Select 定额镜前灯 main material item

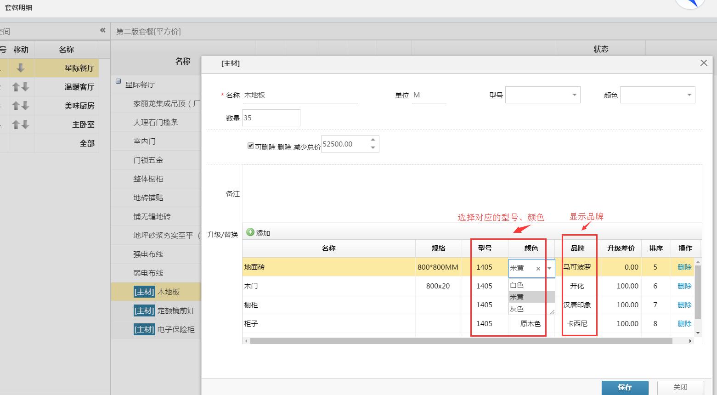click(175, 311)
